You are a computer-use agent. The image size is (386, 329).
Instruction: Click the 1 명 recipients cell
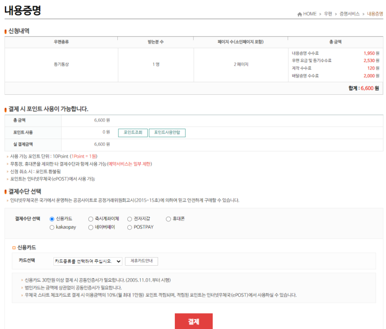[156, 64]
